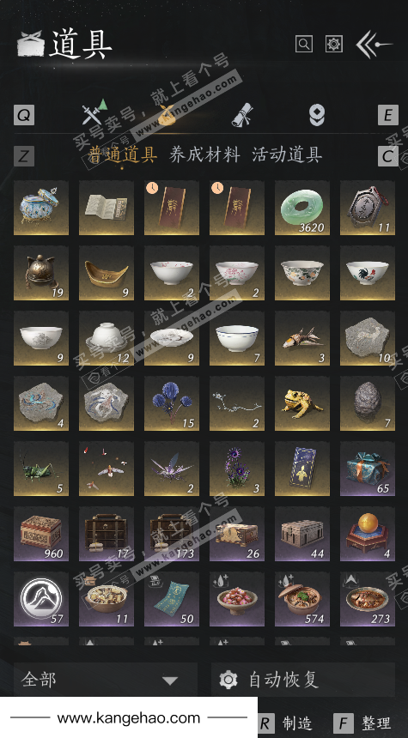Expand the dropdown arrow beside 全部

point(170,681)
